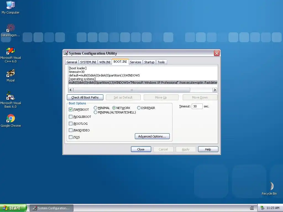Launch Microsoft Visual Basic 6.0 shortcut
283x212 pixels.
click(x=11, y=100)
